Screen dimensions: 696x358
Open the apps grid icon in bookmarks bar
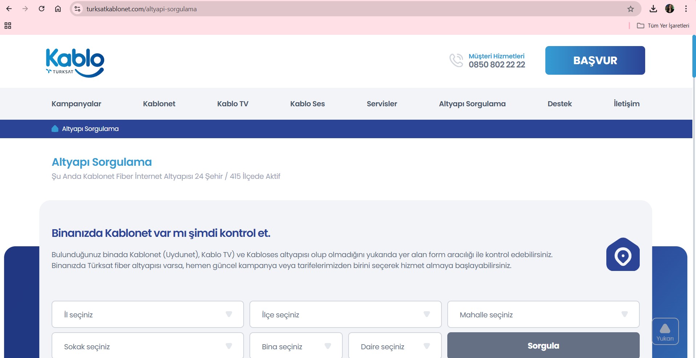[x=8, y=25]
